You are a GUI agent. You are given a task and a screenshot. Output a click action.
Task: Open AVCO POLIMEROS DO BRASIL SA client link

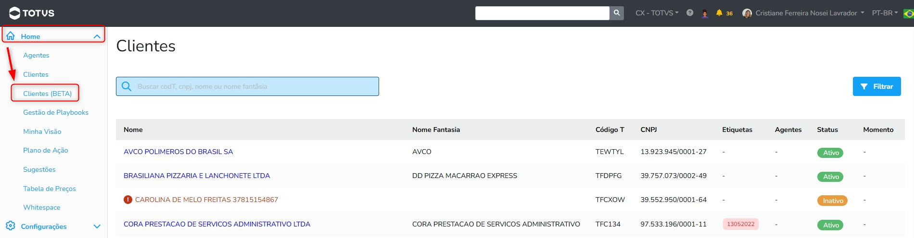[178, 152]
